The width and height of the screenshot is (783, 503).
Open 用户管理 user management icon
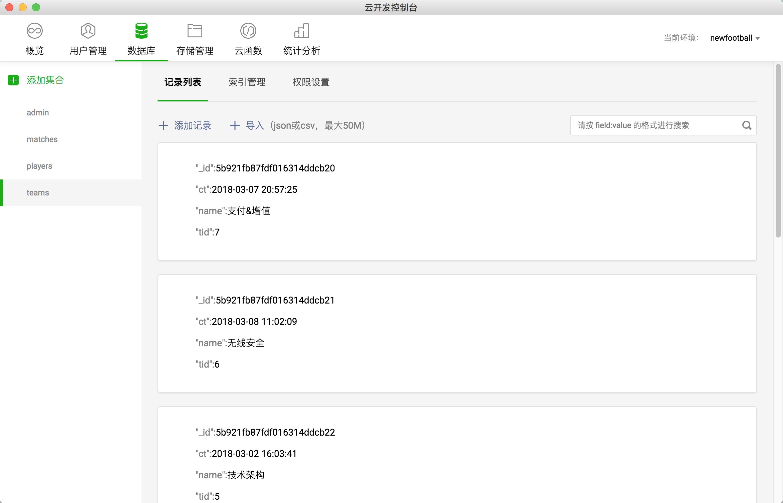pos(88,31)
